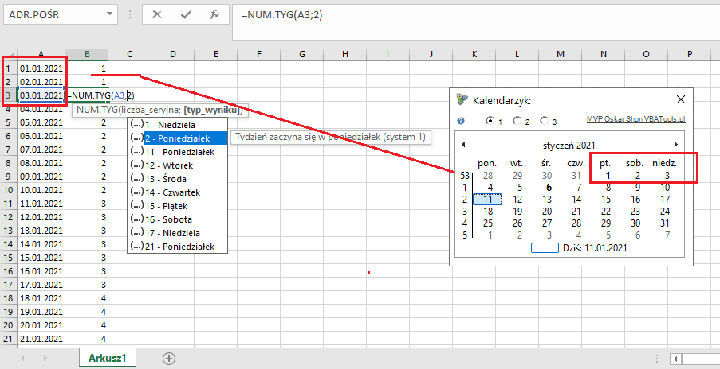
Task: Select option 1 - Niedziela
Action: tap(177, 125)
